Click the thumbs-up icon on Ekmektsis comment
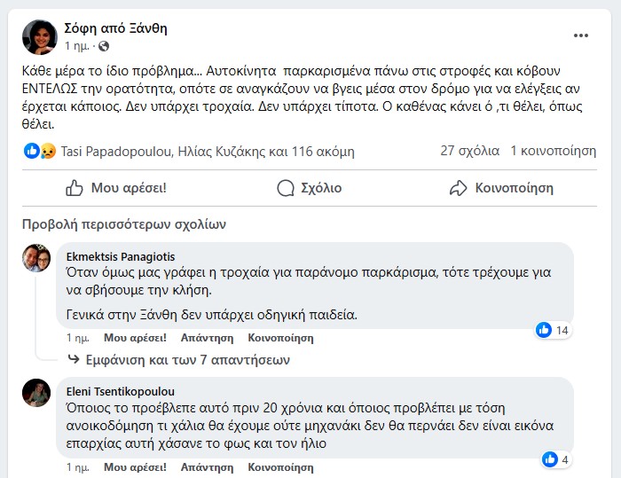The height and width of the screenshot is (478, 621). (545, 330)
